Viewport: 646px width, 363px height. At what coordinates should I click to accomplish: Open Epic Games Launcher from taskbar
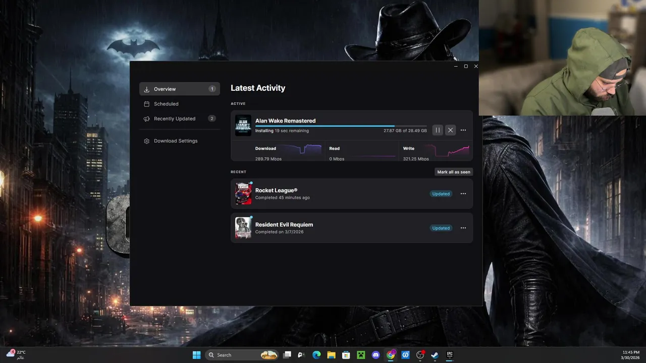(x=449, y=355)
